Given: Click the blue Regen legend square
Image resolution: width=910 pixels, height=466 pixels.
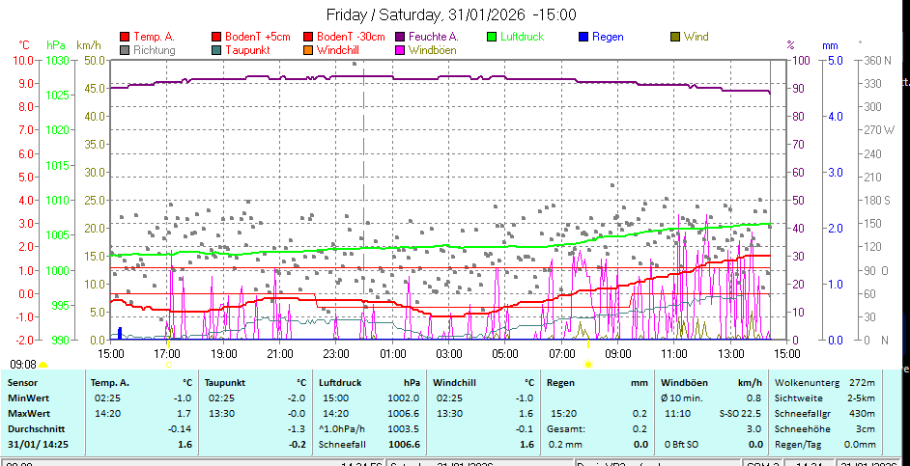Looking at the screenshot, I should coord(583,38).
